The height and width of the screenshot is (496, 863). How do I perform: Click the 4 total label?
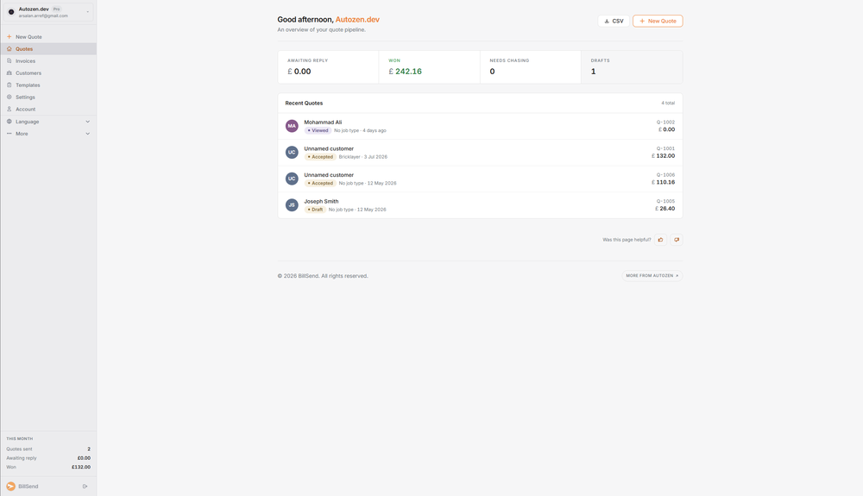[x=668, y=103]
